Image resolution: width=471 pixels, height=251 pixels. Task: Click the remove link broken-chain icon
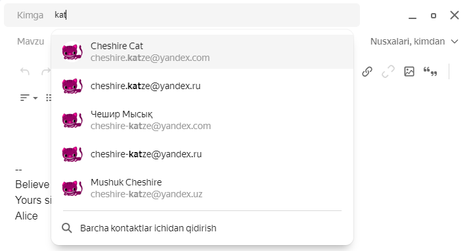(x=388, y=71)
